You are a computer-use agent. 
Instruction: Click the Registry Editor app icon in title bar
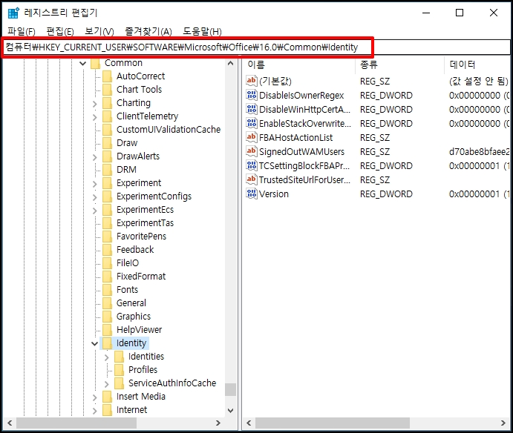[13, 13]
